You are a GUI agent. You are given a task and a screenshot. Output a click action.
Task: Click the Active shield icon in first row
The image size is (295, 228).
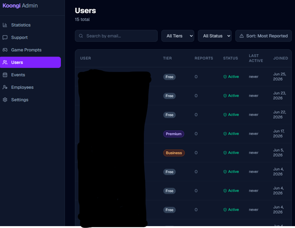(225, 77)
